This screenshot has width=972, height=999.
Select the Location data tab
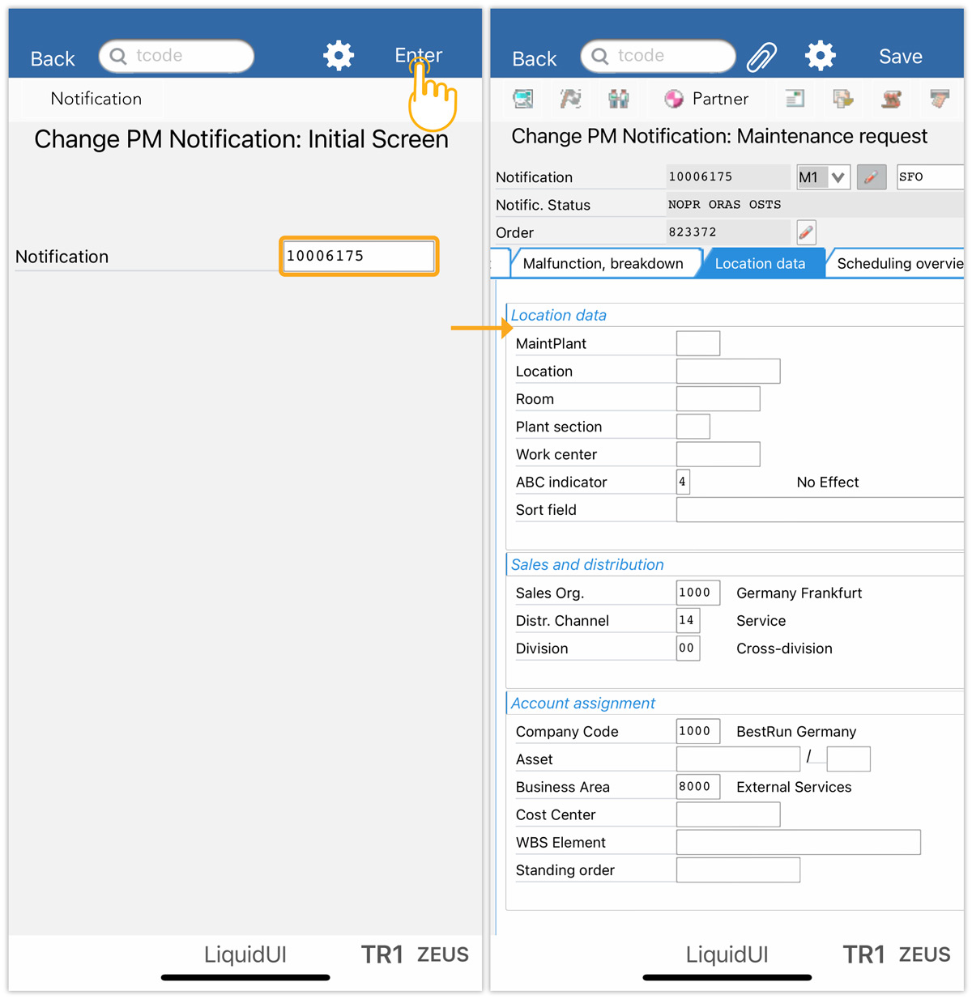[760, 263]
